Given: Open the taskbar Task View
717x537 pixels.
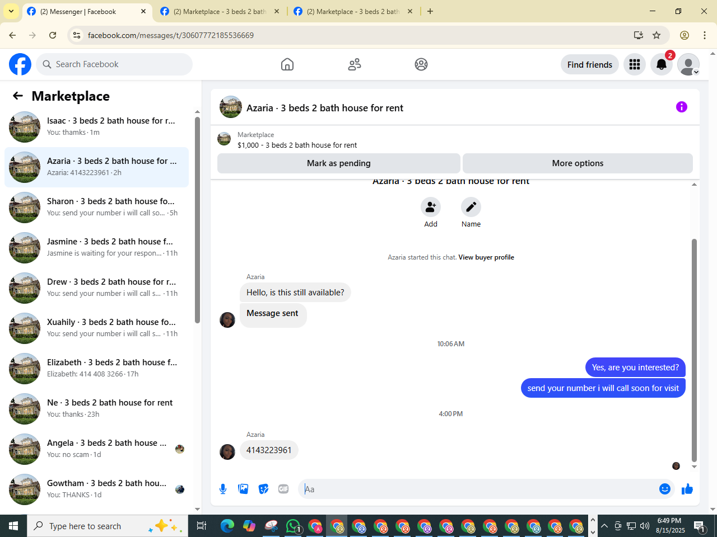Looking at the screenshot, I should tap(202, 526).
